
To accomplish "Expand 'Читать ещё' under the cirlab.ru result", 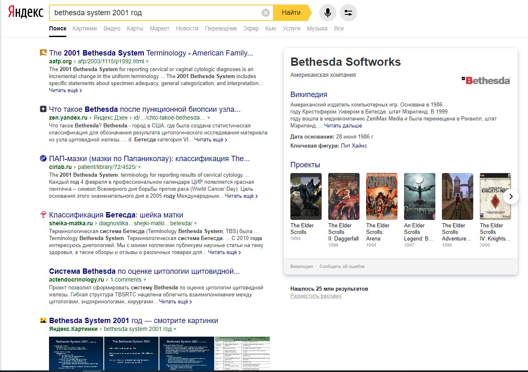I will point(241,196).
